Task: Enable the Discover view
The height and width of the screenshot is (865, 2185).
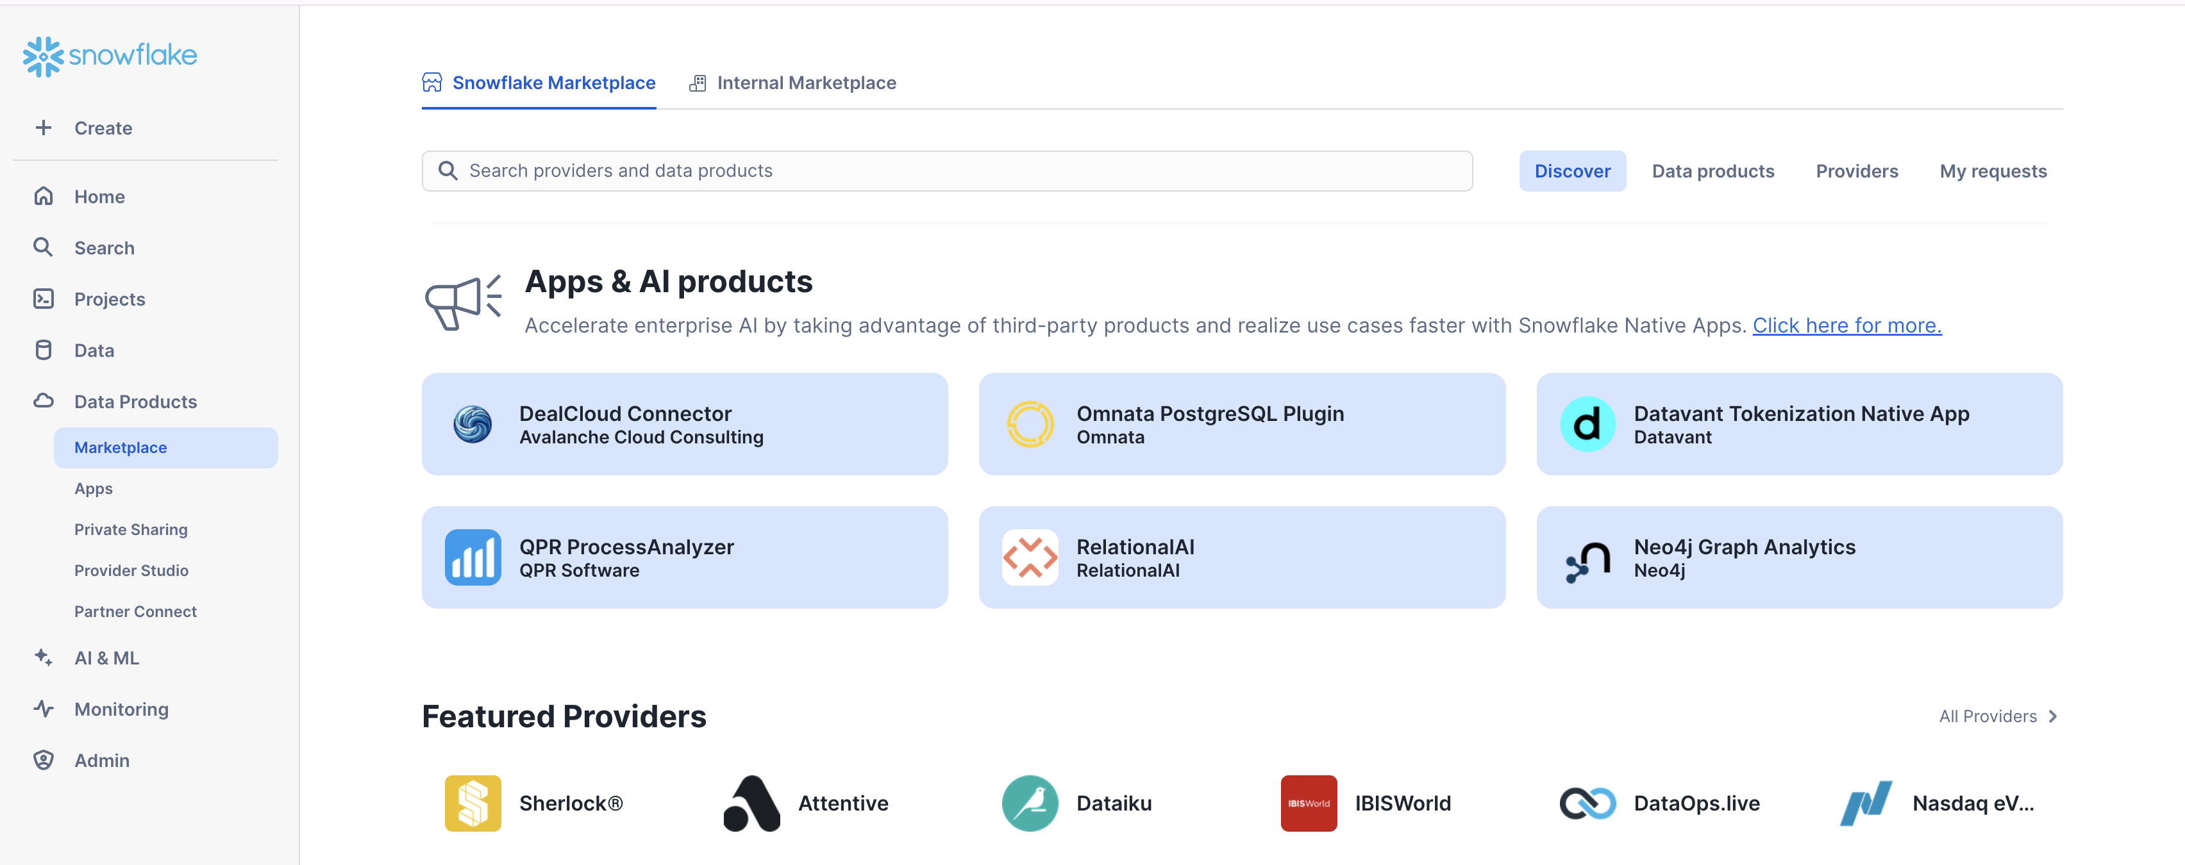Action: (1573, 170)
